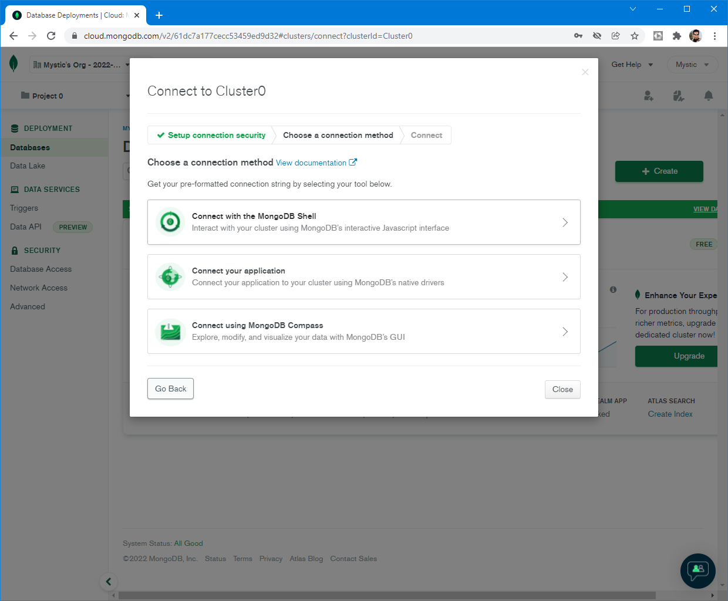Select Choose a connection method step
Image resolution: width=728 pixels, height=601 pixels.
pos(338,135)
